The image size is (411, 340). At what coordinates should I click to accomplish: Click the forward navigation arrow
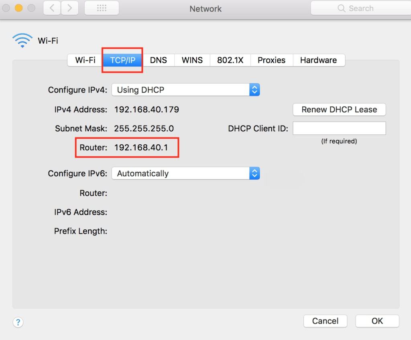(x=70, y=8)
